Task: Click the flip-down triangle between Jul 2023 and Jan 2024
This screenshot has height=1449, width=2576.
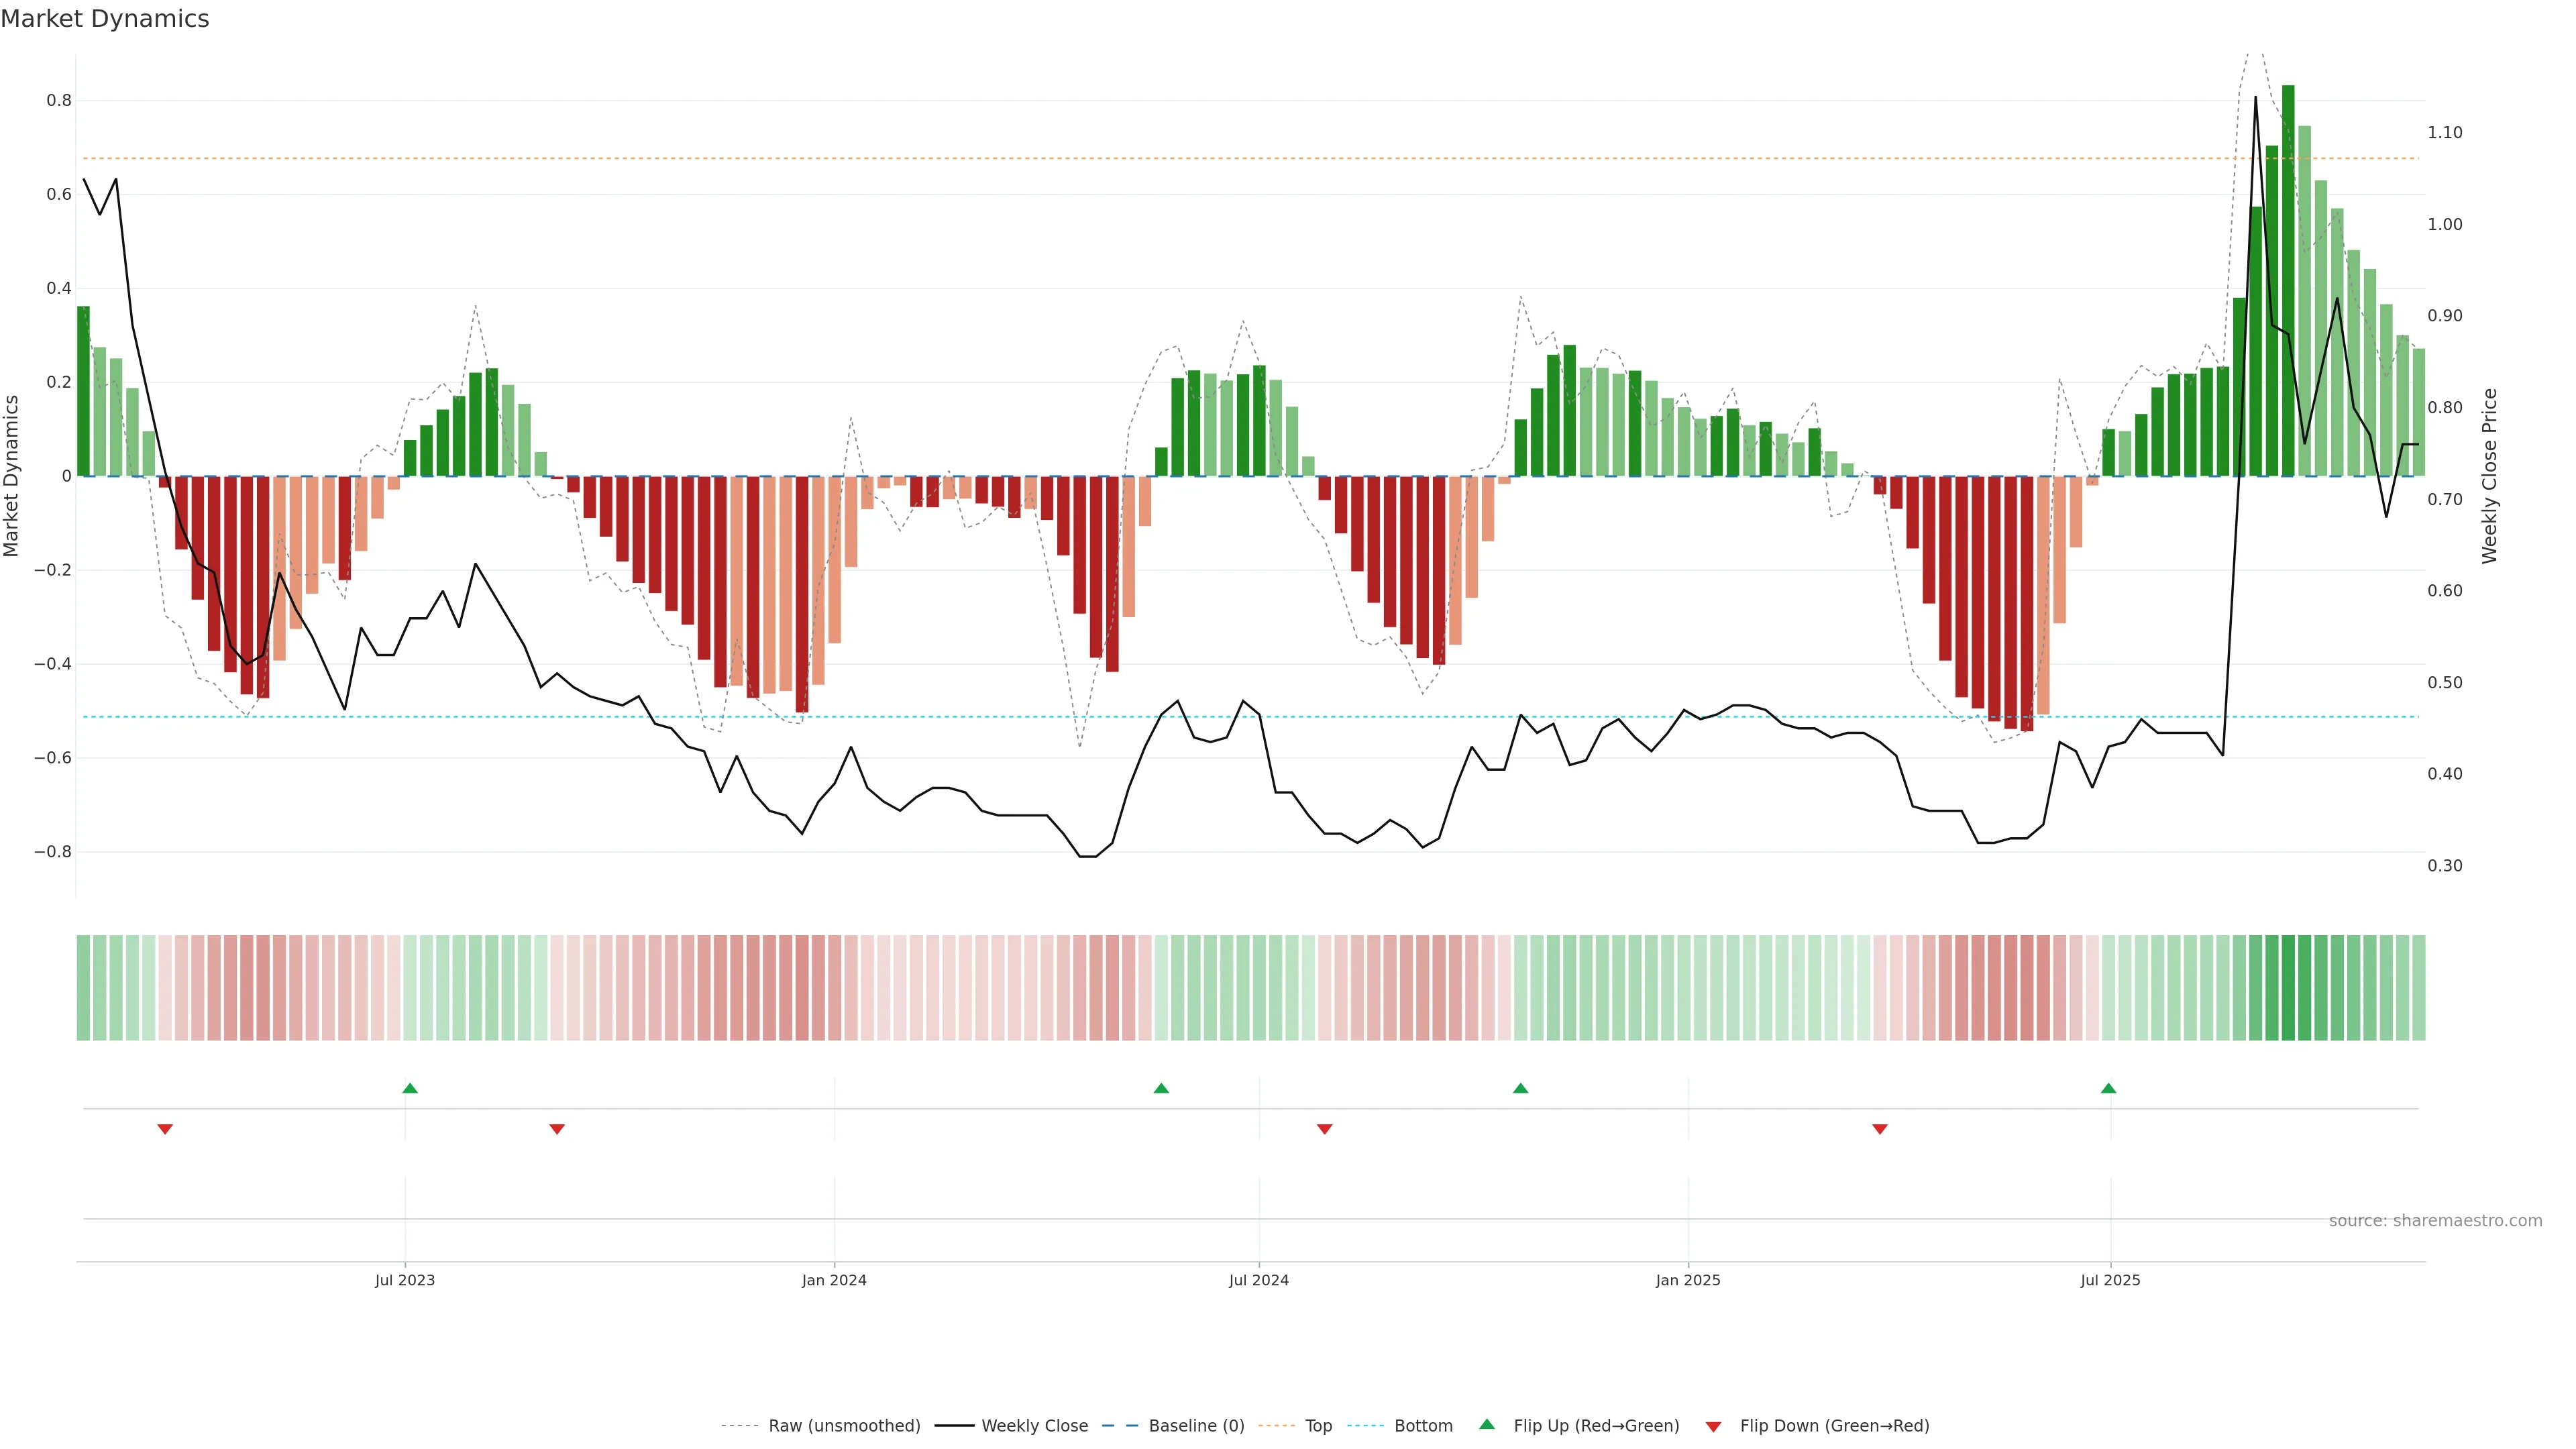Action: point(557,1129)
